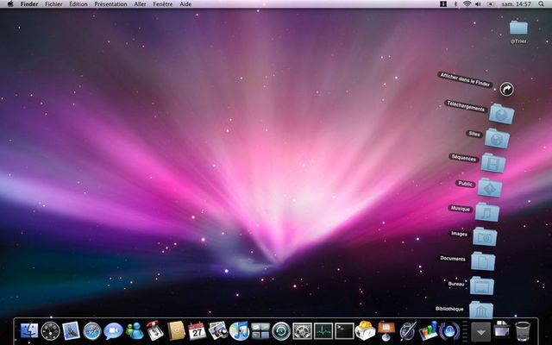Open the Aller menu

[140, 4]
